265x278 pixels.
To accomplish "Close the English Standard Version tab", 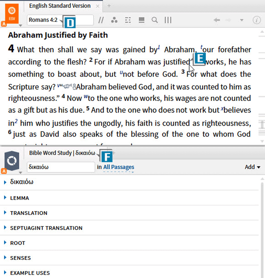I will click(x=98, y=6).
